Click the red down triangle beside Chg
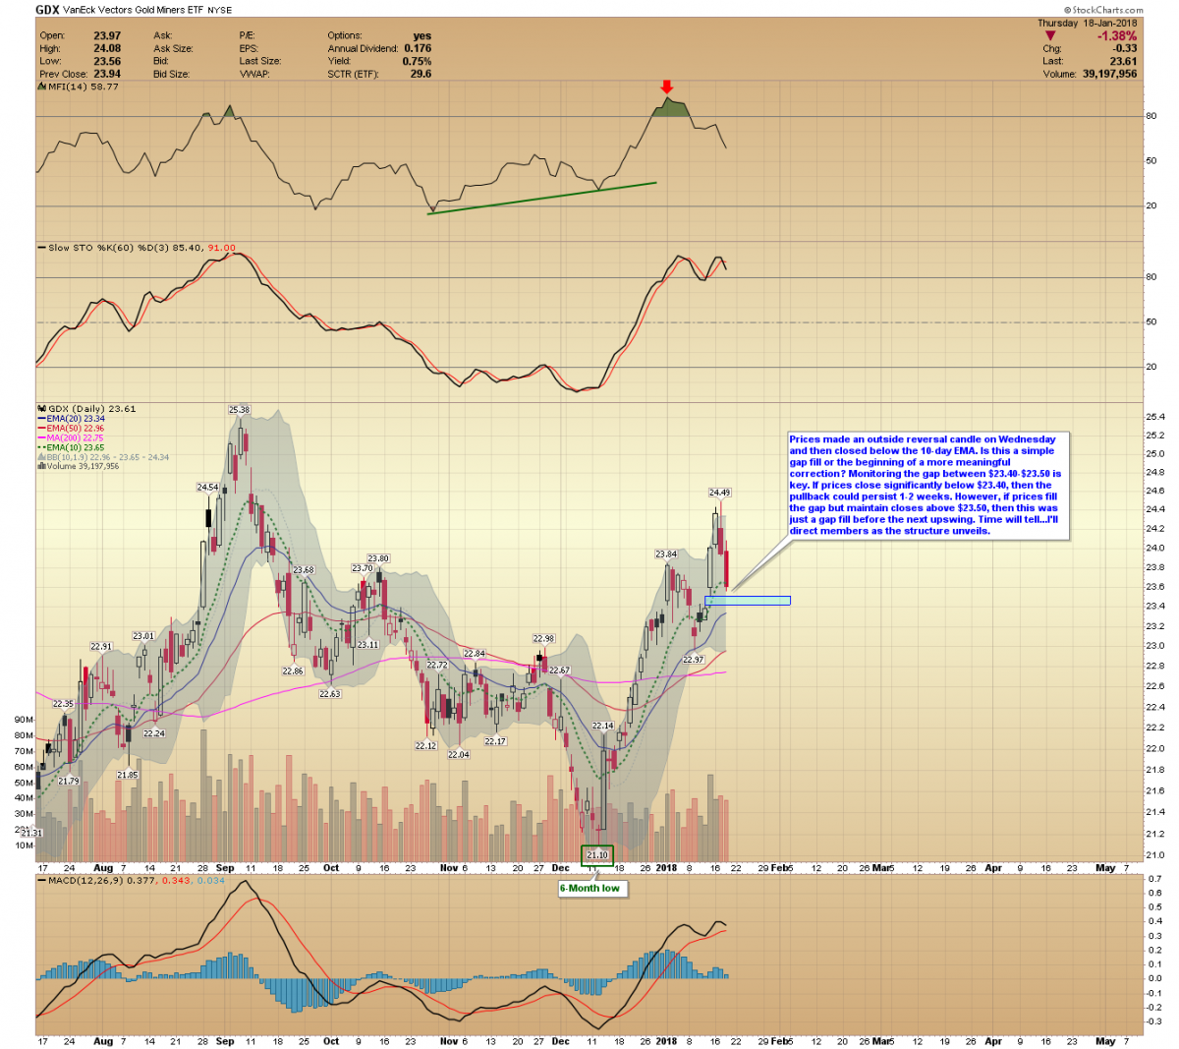Screen dimensions: 1179x1049 [1050, 36]
